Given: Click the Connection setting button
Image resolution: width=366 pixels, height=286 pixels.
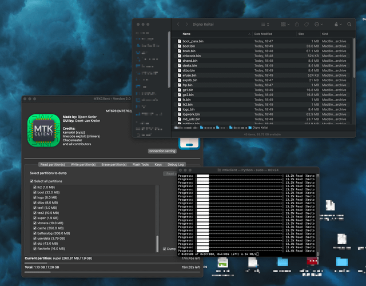Looking at the screenshot, I should [162, 151].
